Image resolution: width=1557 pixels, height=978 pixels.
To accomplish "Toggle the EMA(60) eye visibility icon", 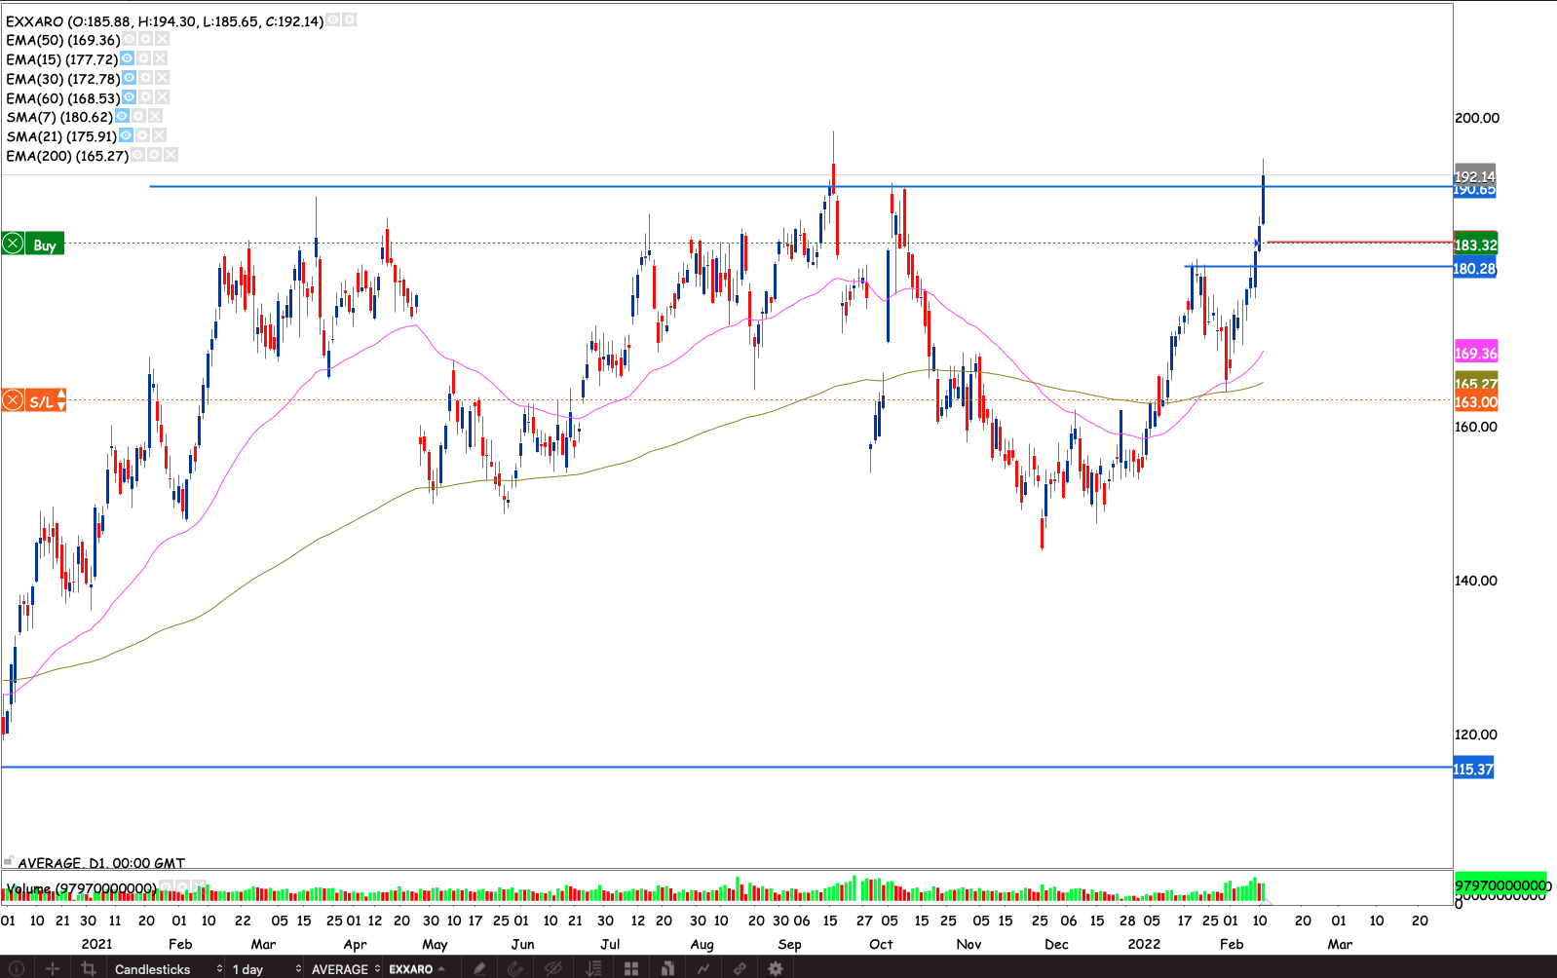I will (129, 97).
